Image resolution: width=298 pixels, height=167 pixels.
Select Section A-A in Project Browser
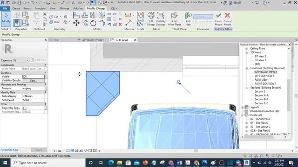[262, 96]
